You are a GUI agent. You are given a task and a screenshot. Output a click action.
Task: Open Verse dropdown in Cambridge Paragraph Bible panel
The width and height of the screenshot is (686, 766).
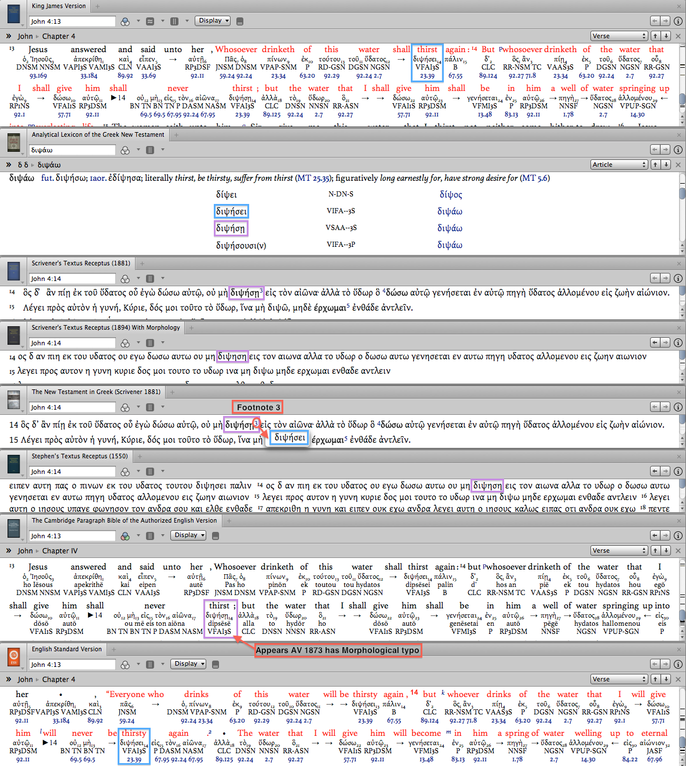coord(619,550)
